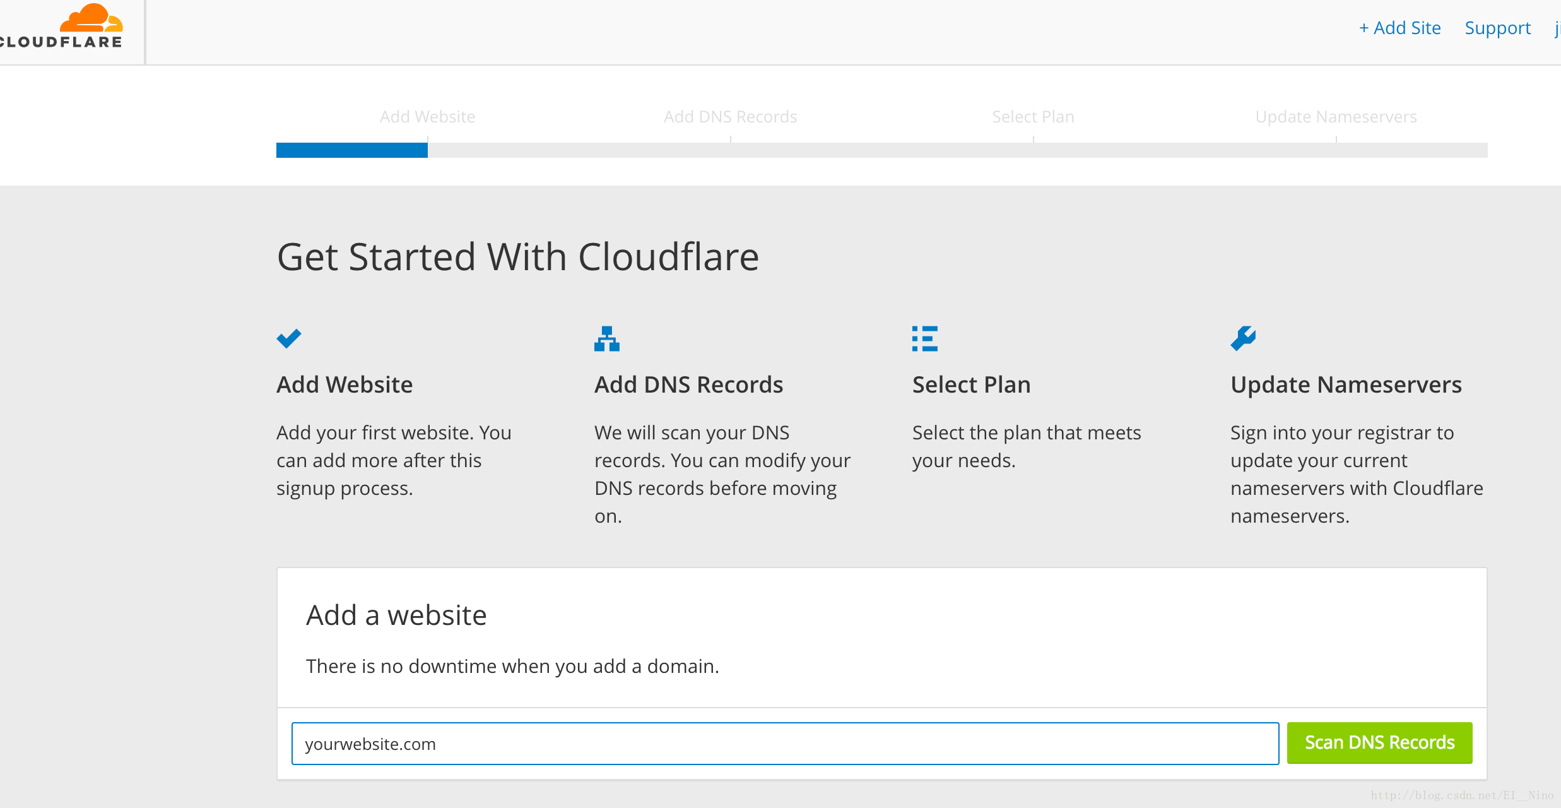This screenshot has width=1561, height=808.
Task: Open the Support link in header
Action: point(1498,28)
